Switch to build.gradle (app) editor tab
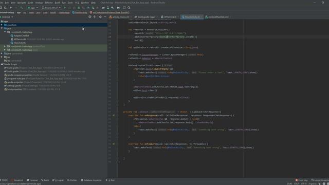 coord(146,17)
